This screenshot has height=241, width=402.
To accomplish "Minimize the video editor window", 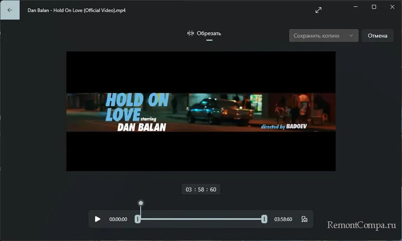I will (356, 7).
